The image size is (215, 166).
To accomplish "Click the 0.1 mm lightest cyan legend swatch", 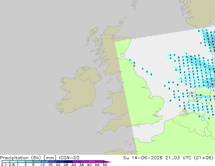I will coord(6,162).
